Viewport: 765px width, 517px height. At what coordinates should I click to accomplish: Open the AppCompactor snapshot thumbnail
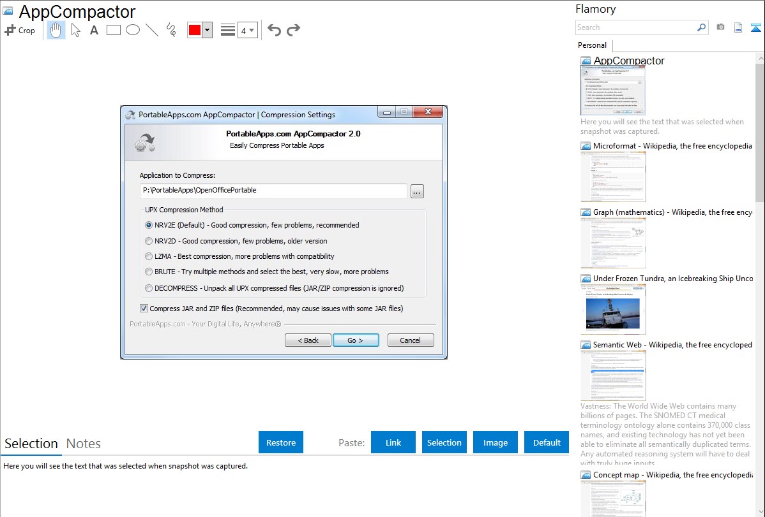click(613, 91)
